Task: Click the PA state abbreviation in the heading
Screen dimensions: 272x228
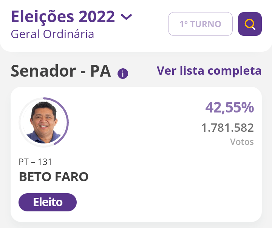Action: tap(100, 71)
